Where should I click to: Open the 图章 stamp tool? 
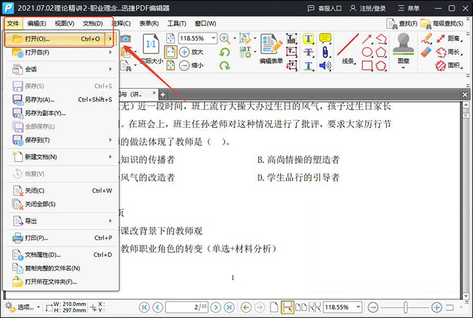[404, 48]
